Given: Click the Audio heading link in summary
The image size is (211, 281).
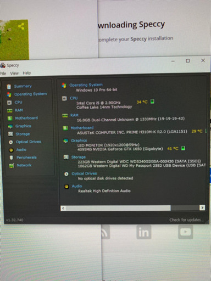Looking at the screenshot, I should 77,186.
